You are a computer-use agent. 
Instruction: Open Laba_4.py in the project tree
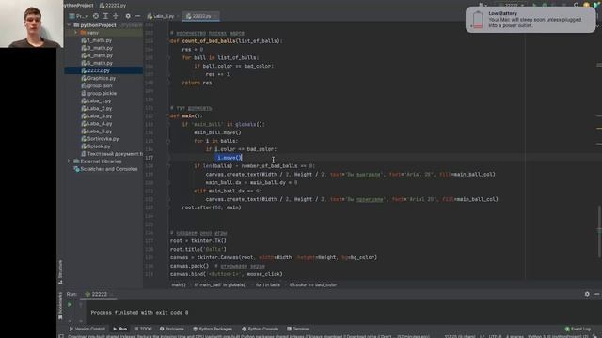point(96,123)
